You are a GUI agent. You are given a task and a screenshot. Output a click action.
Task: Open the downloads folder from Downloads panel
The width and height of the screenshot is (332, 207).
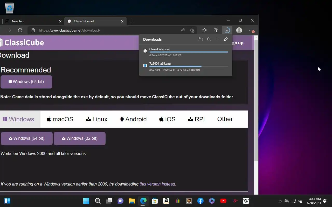point(200,39)
